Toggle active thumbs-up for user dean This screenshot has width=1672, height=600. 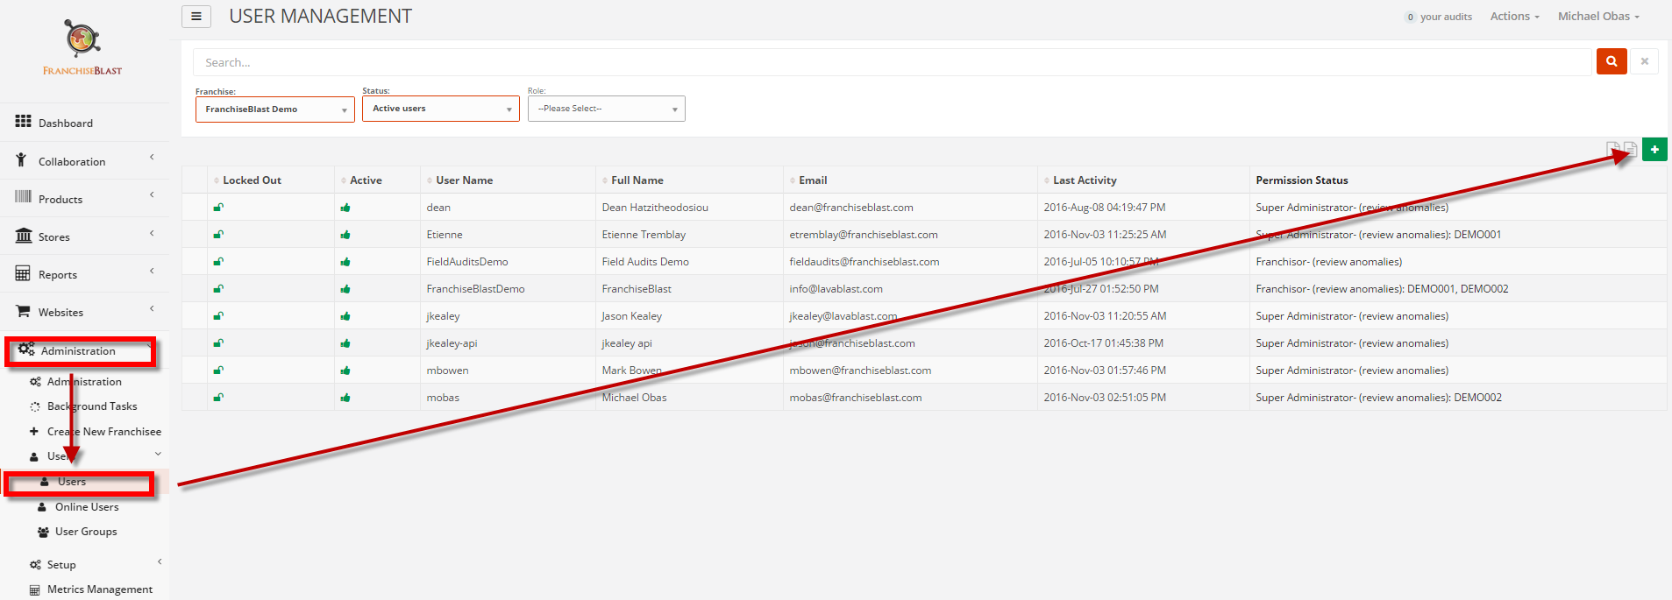tap(345, 208)
